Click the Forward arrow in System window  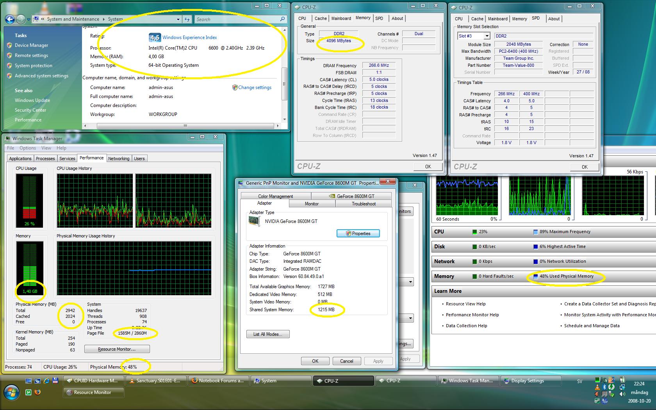[21, 19]
